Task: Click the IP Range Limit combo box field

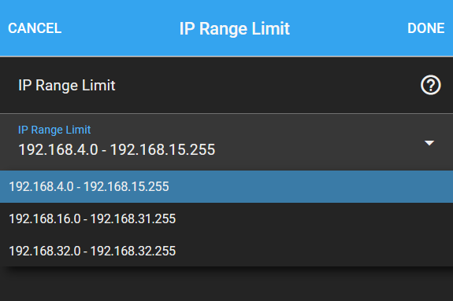Action: click(x=227, y=141)
